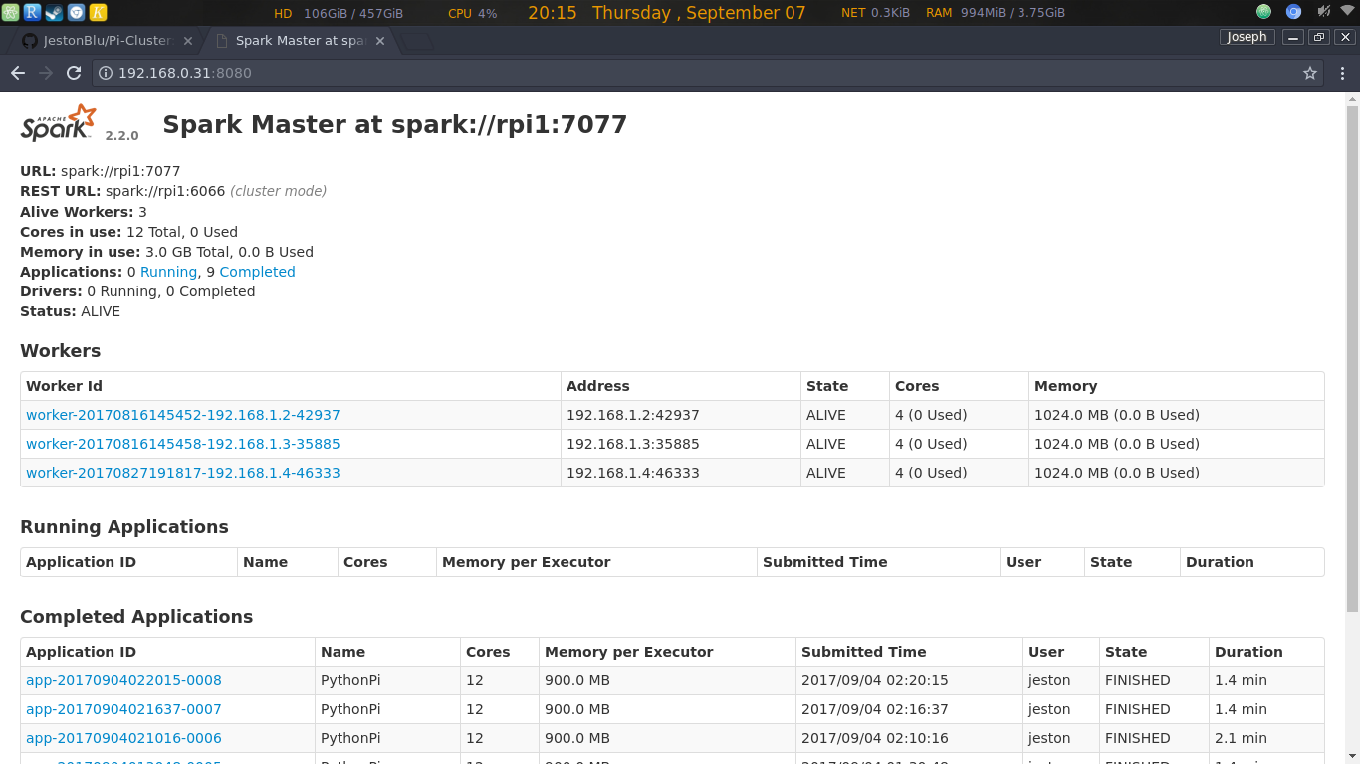This screenshot has height=764, width=1360.
Task: Click the green tray icon in the system tray
Action: [1263, 12]
